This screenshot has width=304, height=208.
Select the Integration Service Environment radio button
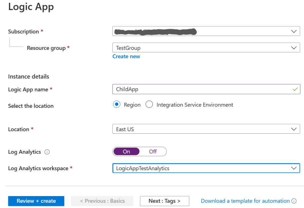[x=149, y=104]
